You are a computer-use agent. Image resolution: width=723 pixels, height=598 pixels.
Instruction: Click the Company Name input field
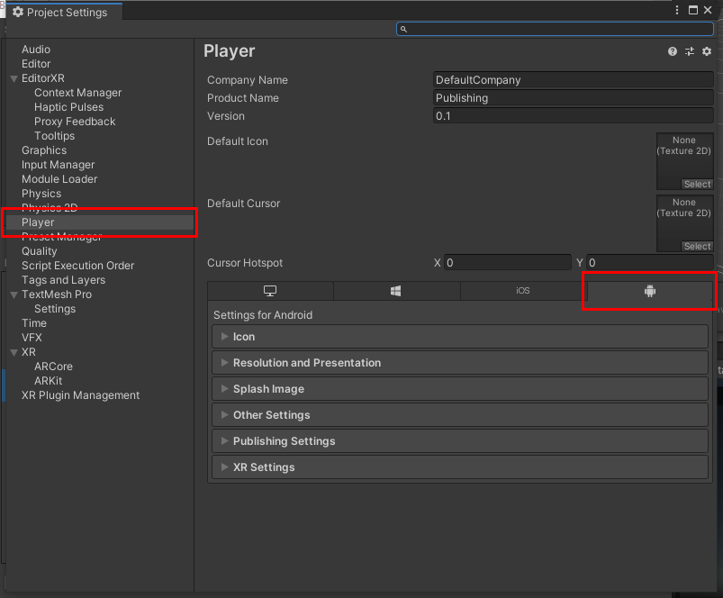click(574, 79)
